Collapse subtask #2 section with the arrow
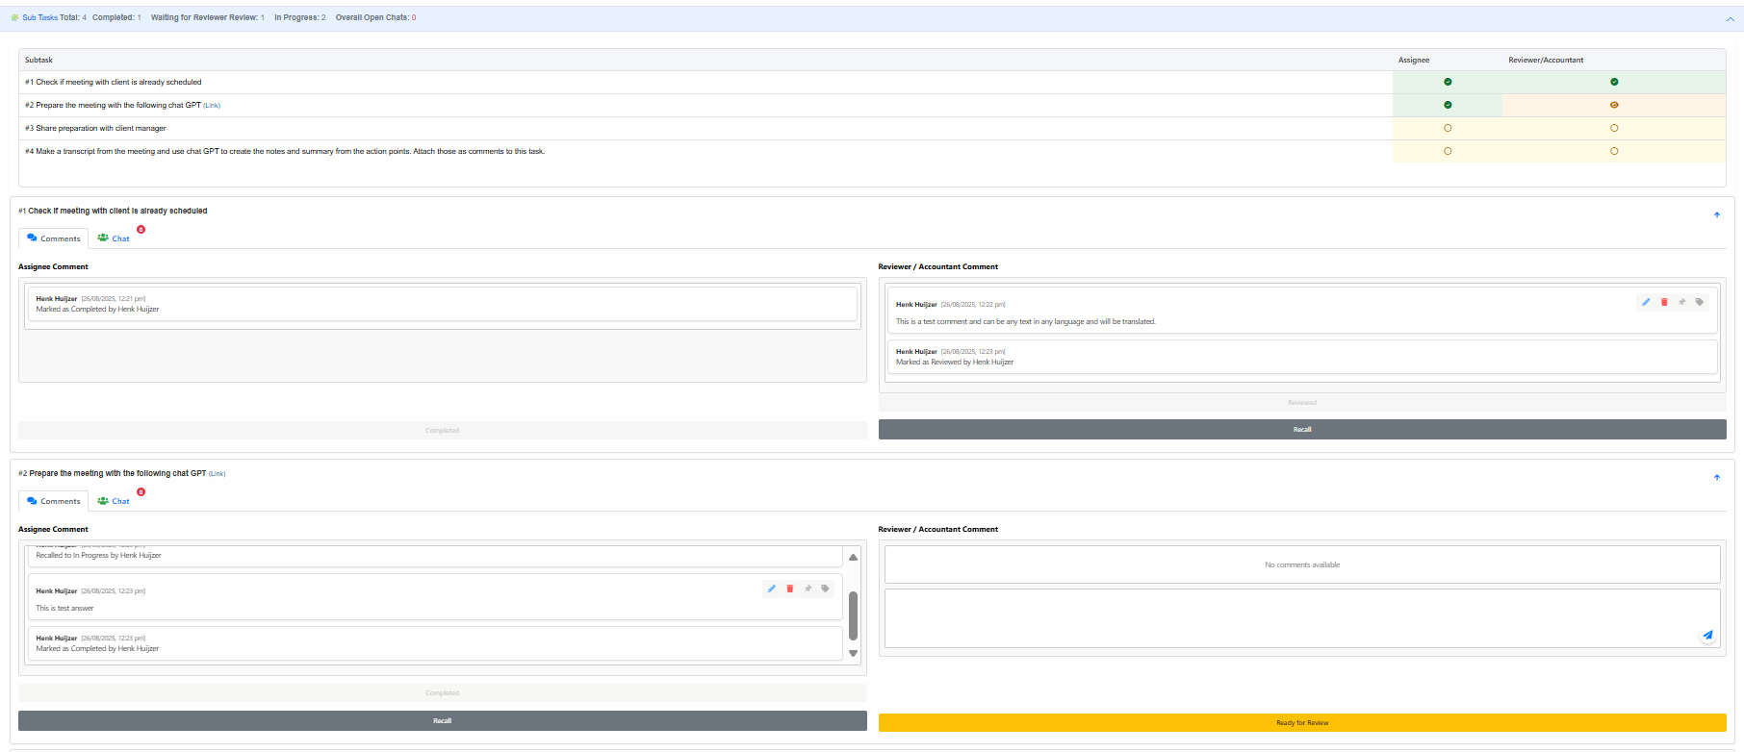Image resolution: width=1744 pixels, height=752 pixels. click(1717, 477)
